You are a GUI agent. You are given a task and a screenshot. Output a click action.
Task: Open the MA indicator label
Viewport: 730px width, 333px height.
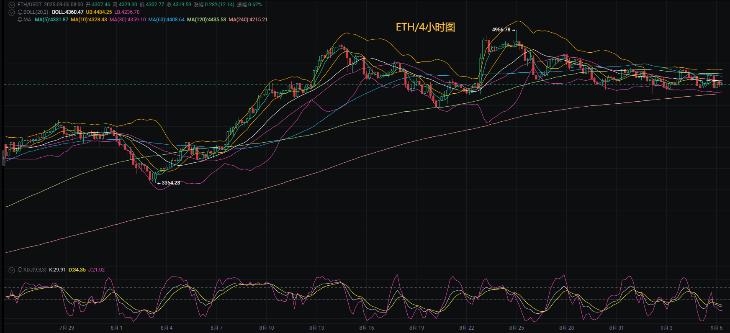point(27,20)
